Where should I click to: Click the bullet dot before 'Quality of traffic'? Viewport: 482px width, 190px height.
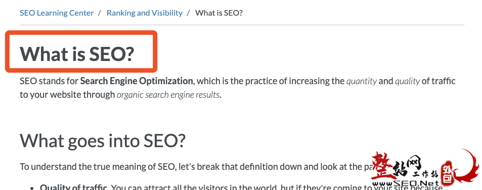click(32, 188)
